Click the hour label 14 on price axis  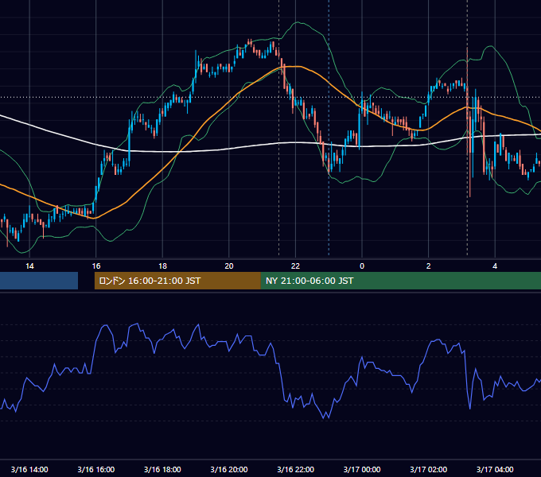[29, 266]
